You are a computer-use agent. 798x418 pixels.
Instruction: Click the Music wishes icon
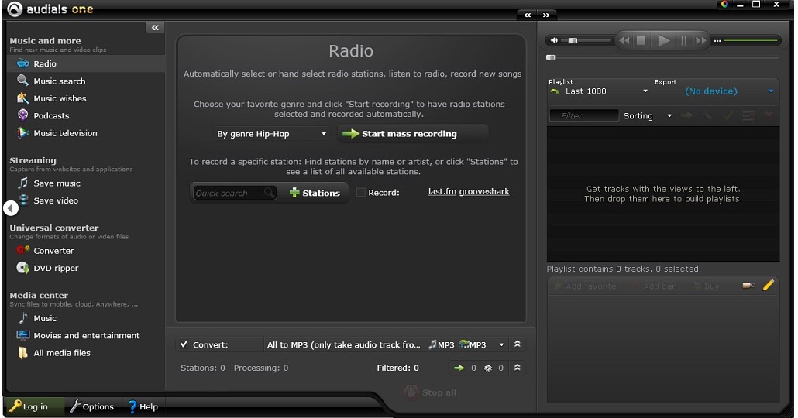point(22,98)
